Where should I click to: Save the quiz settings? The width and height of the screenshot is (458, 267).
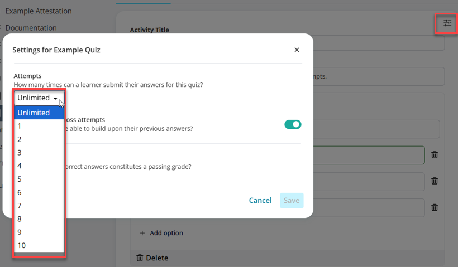pos(292,200)
